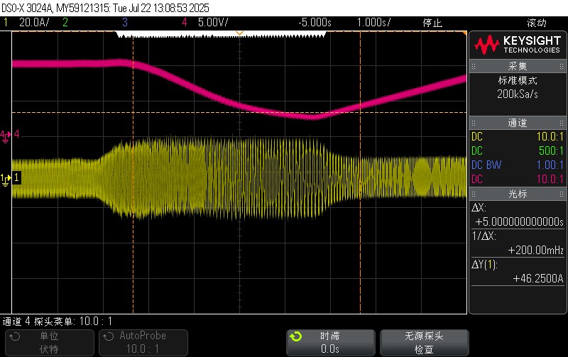Open the 1.000s/ timebase setting

click(x=374, y=23)
